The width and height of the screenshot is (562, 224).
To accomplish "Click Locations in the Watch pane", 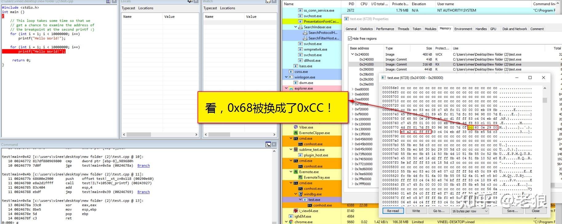I will [227, 8].
